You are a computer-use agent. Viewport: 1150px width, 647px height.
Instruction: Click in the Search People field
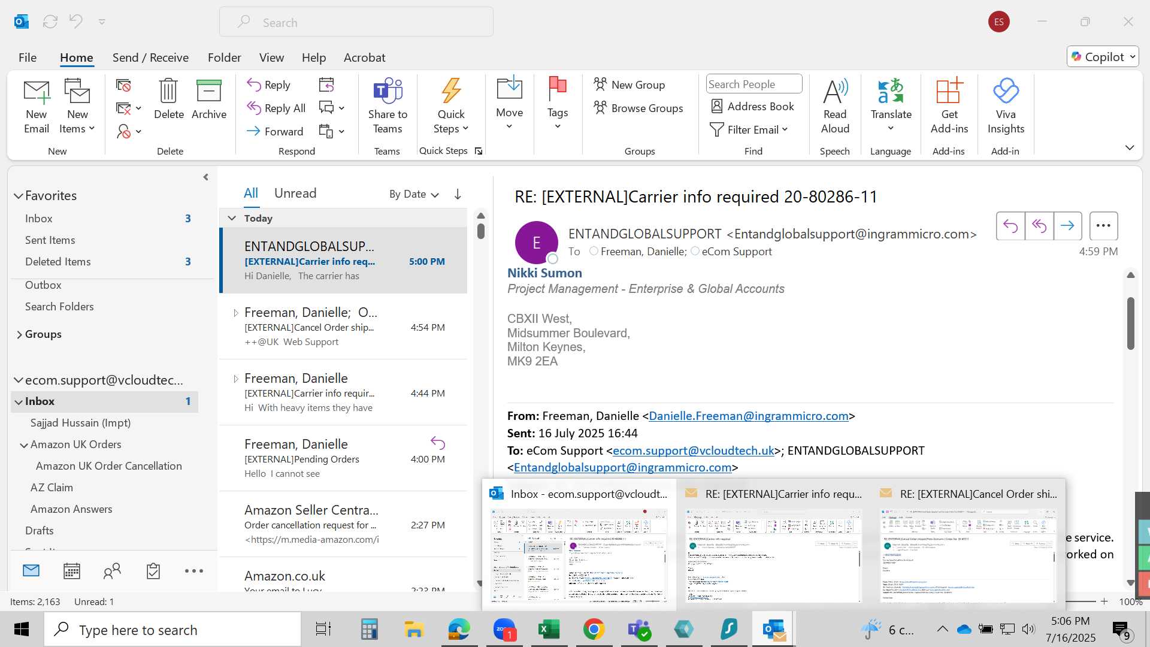[754, 84]
